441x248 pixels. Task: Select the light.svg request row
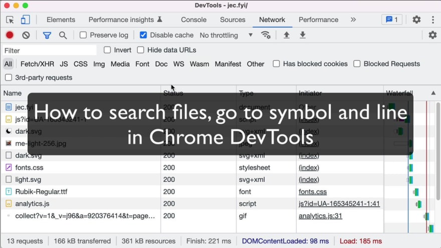(x=192, y=180)
